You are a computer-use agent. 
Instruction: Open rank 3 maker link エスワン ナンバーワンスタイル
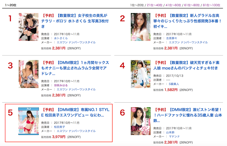point(76,90)
